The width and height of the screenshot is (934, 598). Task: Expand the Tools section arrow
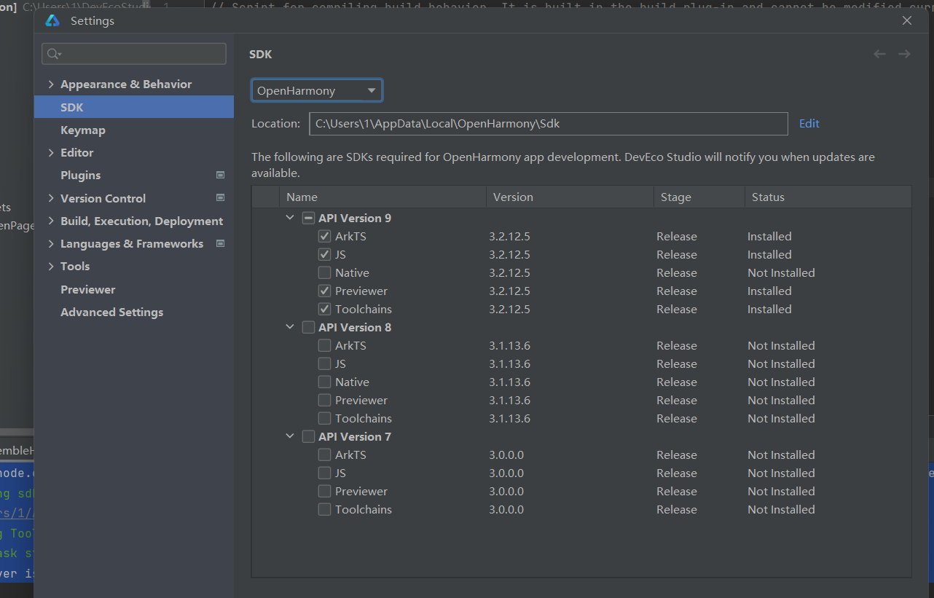[51, 266]
